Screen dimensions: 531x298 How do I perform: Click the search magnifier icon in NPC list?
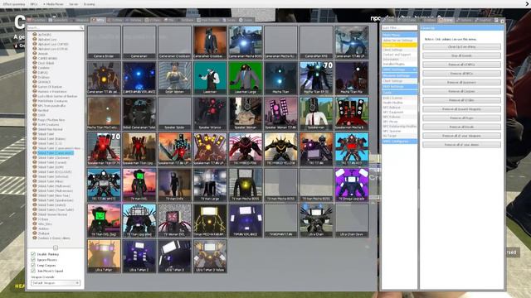(x=81, y=27)
